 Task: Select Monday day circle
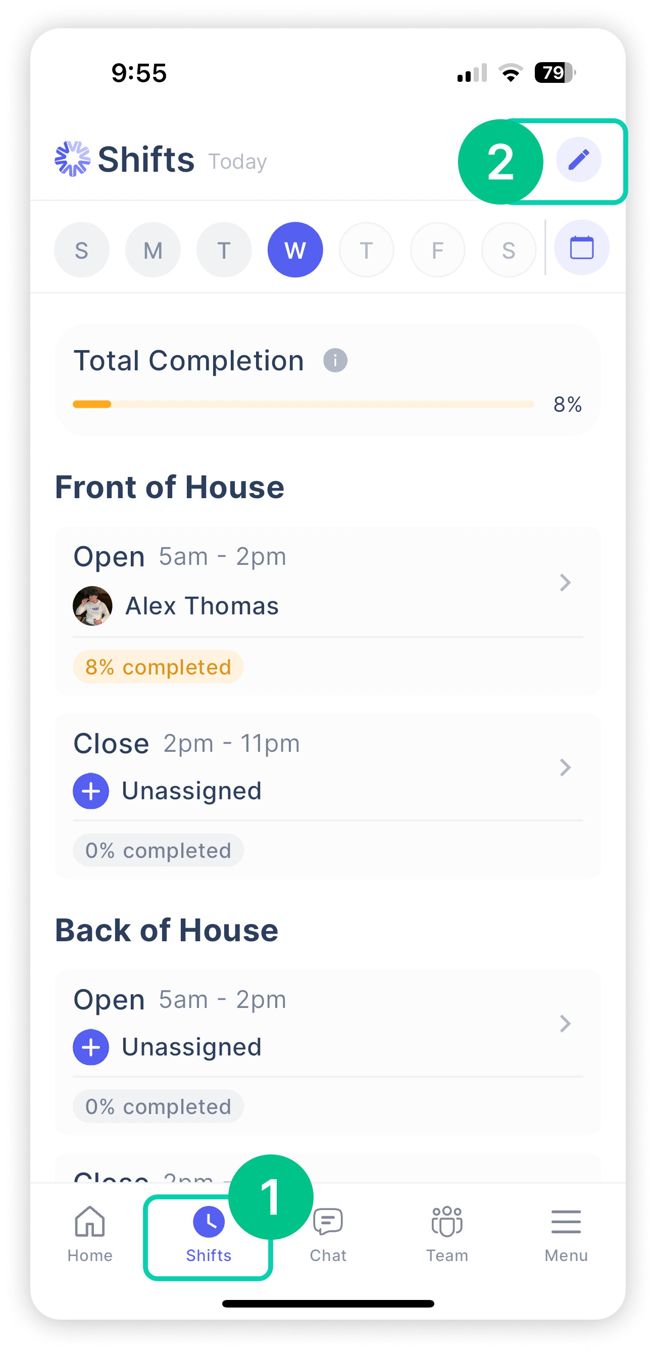coord(153,250)
